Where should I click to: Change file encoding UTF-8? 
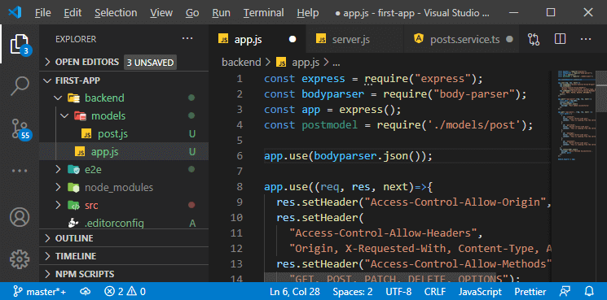coord(398,292)
